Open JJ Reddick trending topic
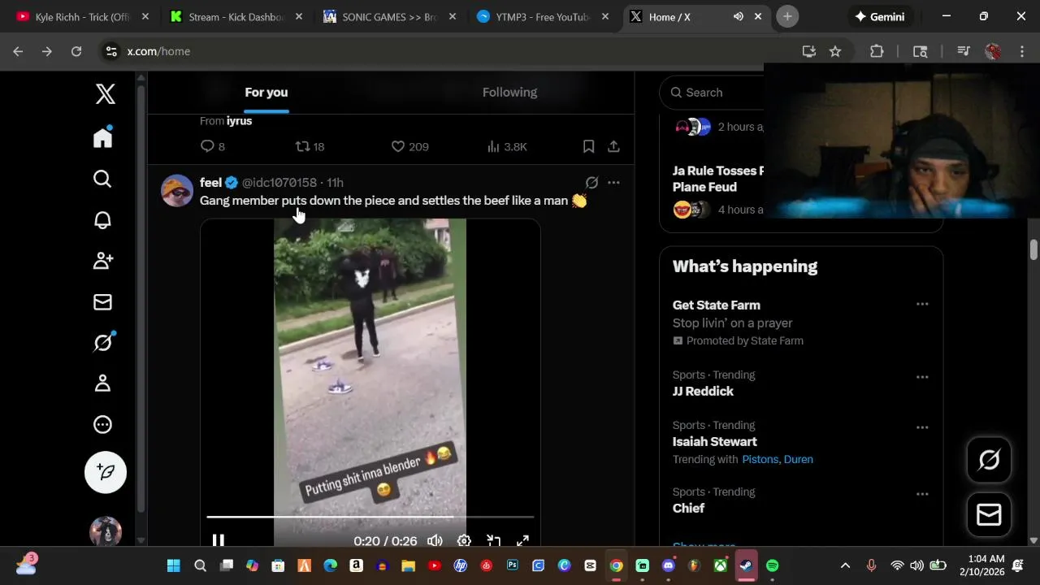The height and width of the screenshot is (585, 1040). point(703,392)
